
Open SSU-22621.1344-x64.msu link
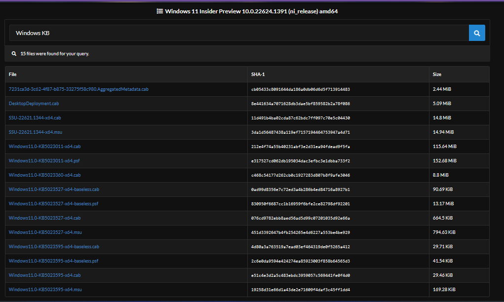[x=36, y=132]
